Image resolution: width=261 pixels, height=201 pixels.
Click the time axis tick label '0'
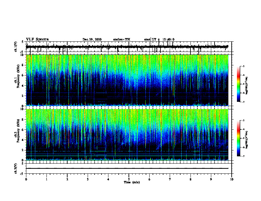point(26,179)
